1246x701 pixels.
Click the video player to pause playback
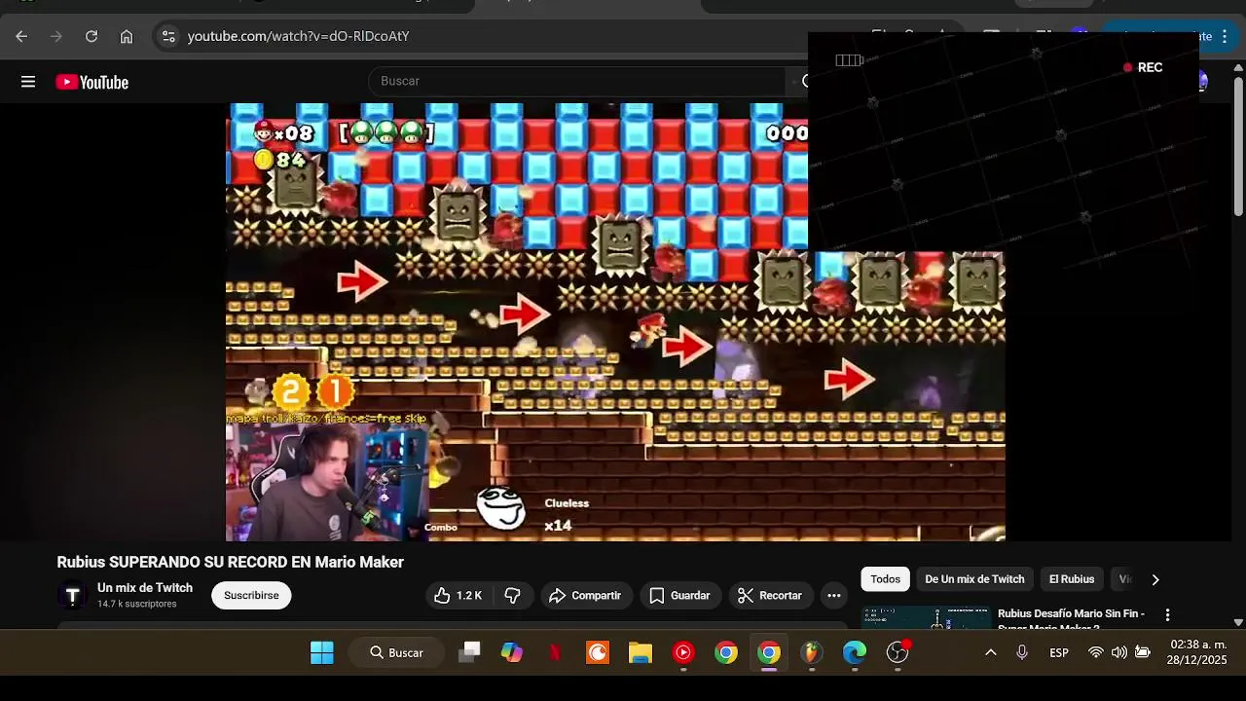(x=615, y=321)
